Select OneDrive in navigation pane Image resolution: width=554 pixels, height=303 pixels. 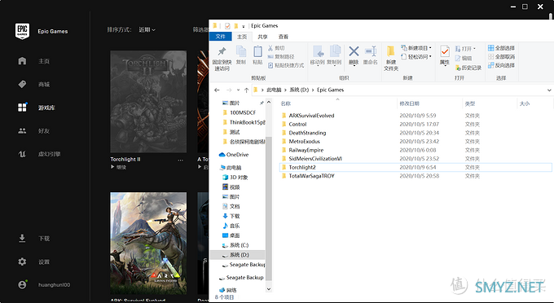pyautogui.click(x=234, y=155)
